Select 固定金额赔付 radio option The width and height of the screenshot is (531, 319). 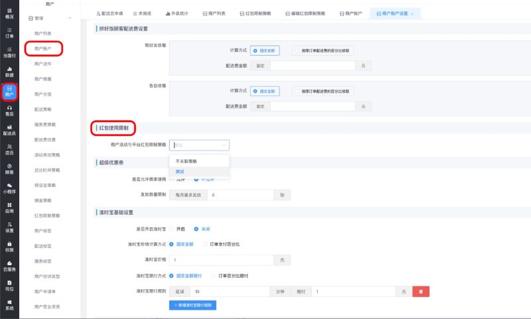click(x=186, y=276)
